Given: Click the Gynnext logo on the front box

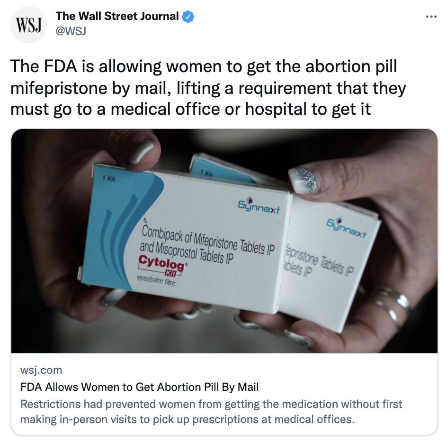Looking at the screenshot, I should click(x=259, y=206).
